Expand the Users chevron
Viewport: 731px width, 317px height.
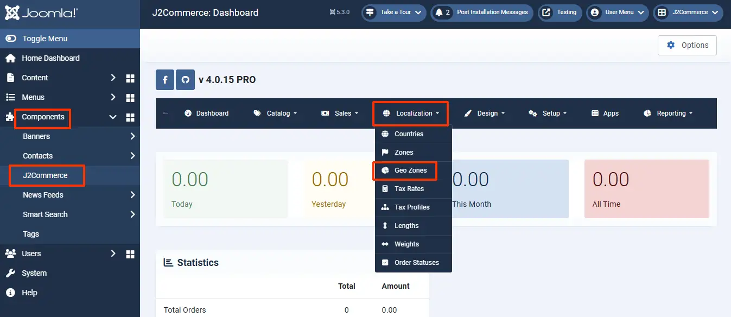[113, 253]
